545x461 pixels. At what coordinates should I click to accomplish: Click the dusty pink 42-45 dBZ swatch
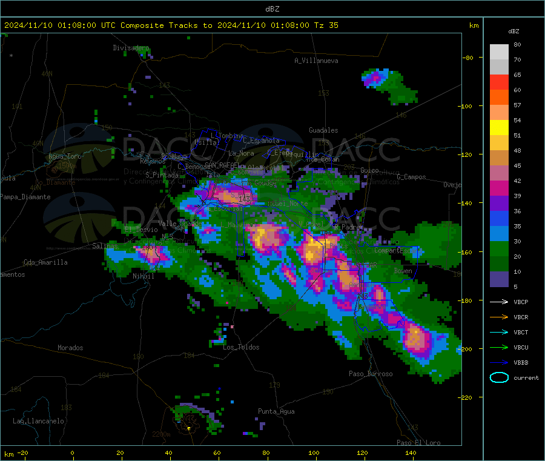pos(499,173)
